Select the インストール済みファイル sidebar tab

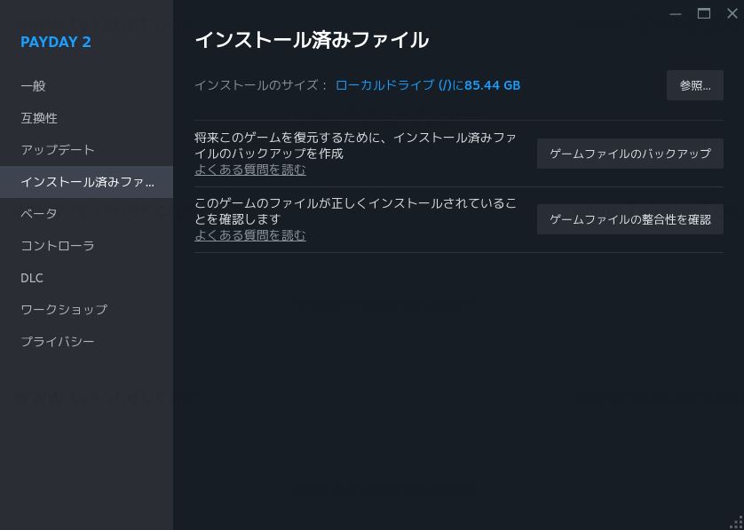tap(86, 182)
